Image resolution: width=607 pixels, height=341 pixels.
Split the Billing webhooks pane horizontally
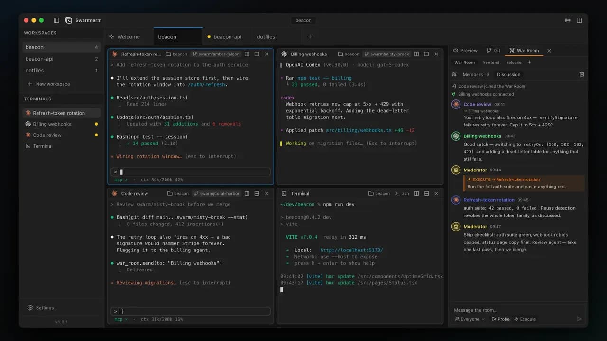tap(426, 54)
